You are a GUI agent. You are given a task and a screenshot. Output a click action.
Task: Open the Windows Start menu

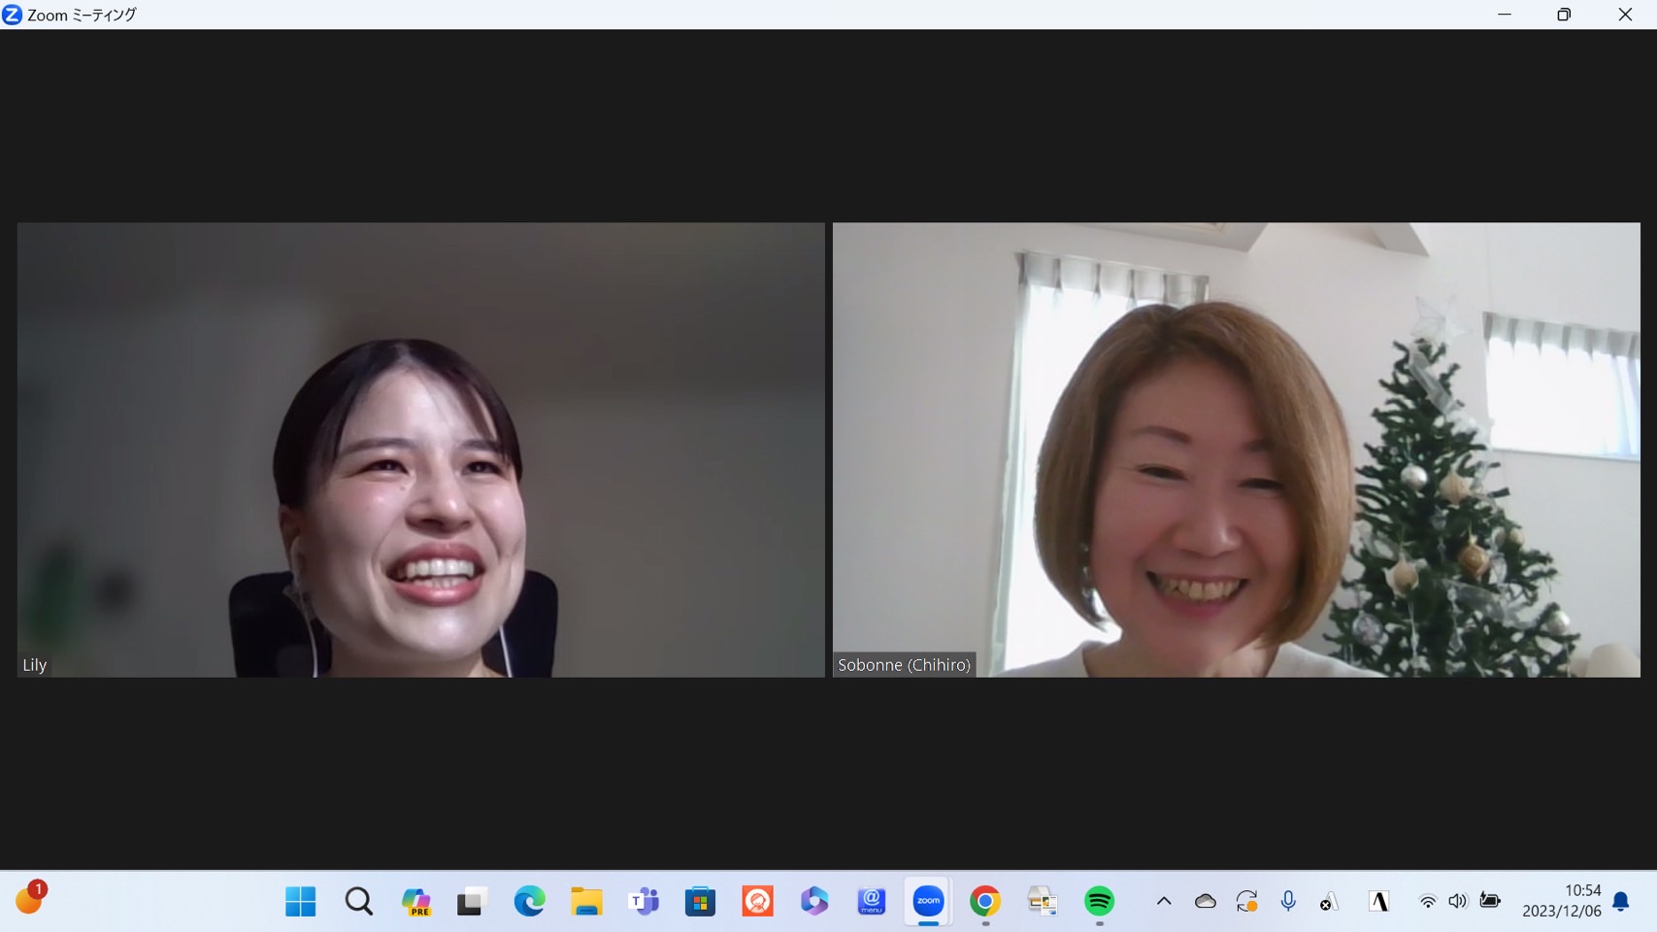click(x=301, y=902)
